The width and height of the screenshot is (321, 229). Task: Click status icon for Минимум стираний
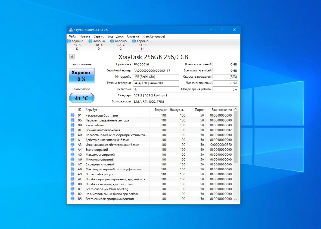click(x=72, y=159)
